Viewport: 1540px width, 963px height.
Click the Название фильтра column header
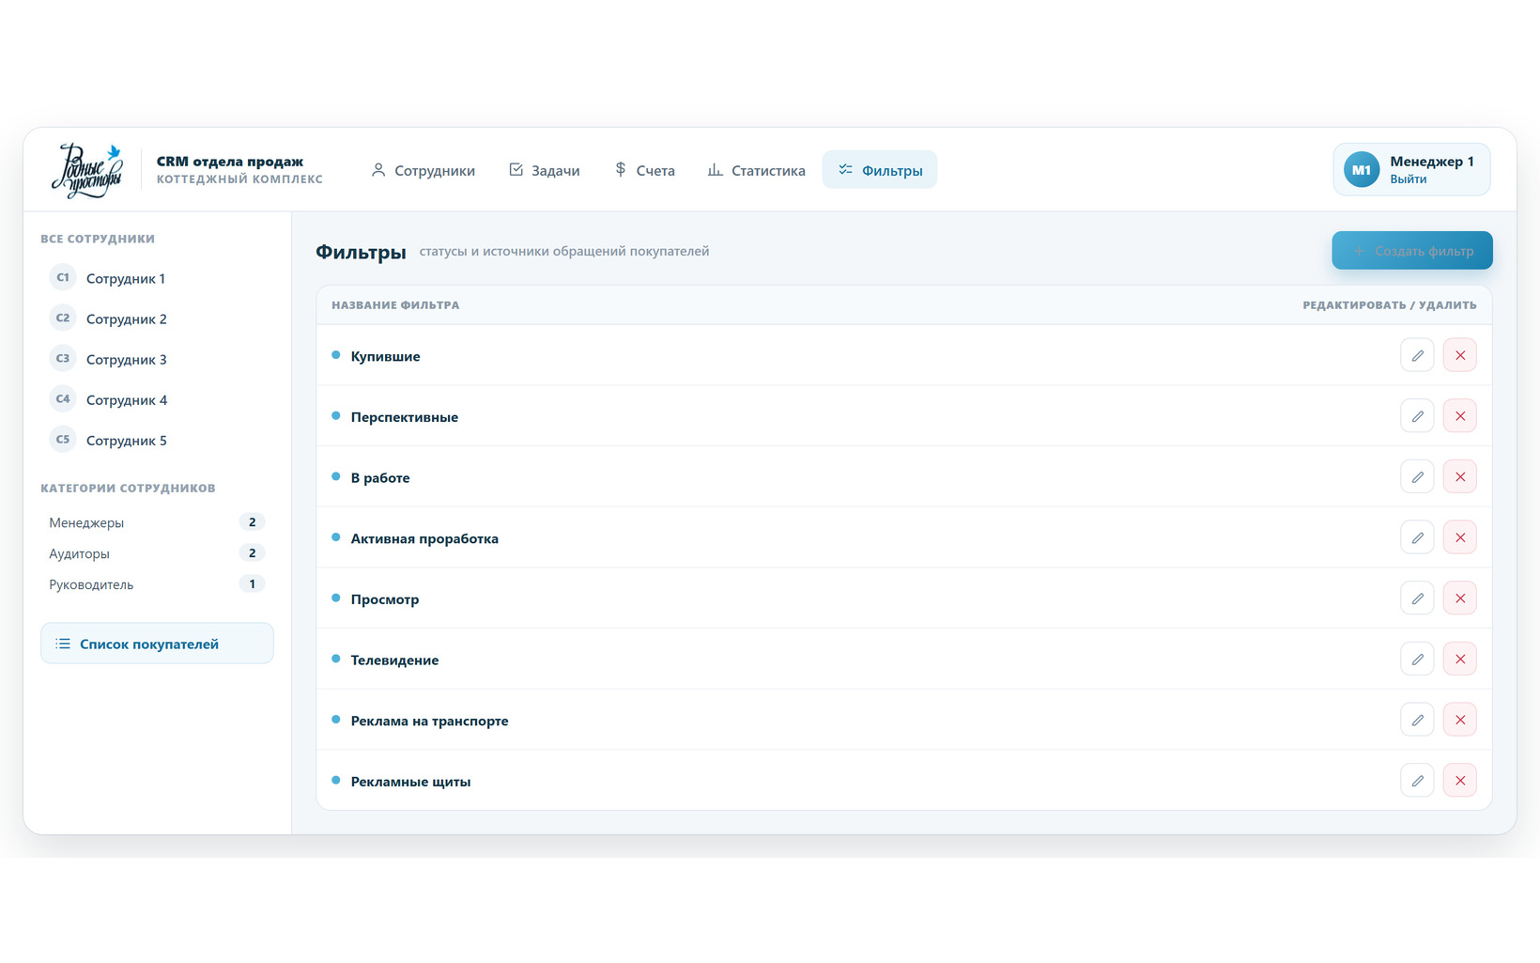(x=395, y=305)
